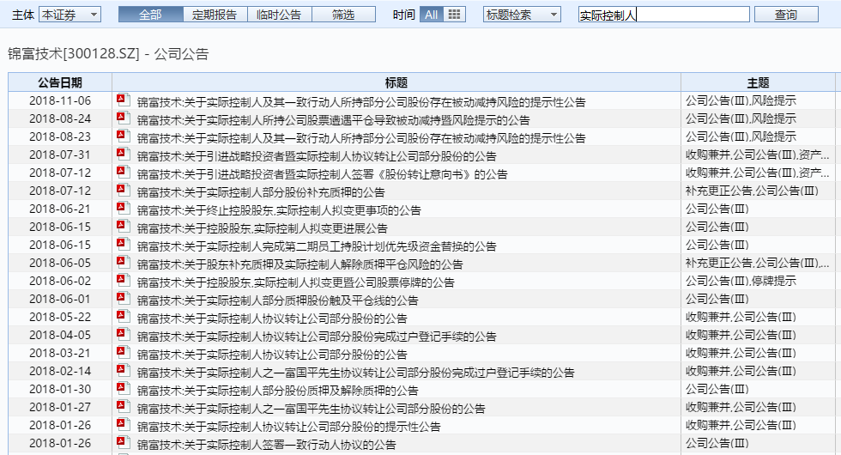
Task: Open the calendar grid date picker
Action: pyautogui.click(x=454, y=15)
